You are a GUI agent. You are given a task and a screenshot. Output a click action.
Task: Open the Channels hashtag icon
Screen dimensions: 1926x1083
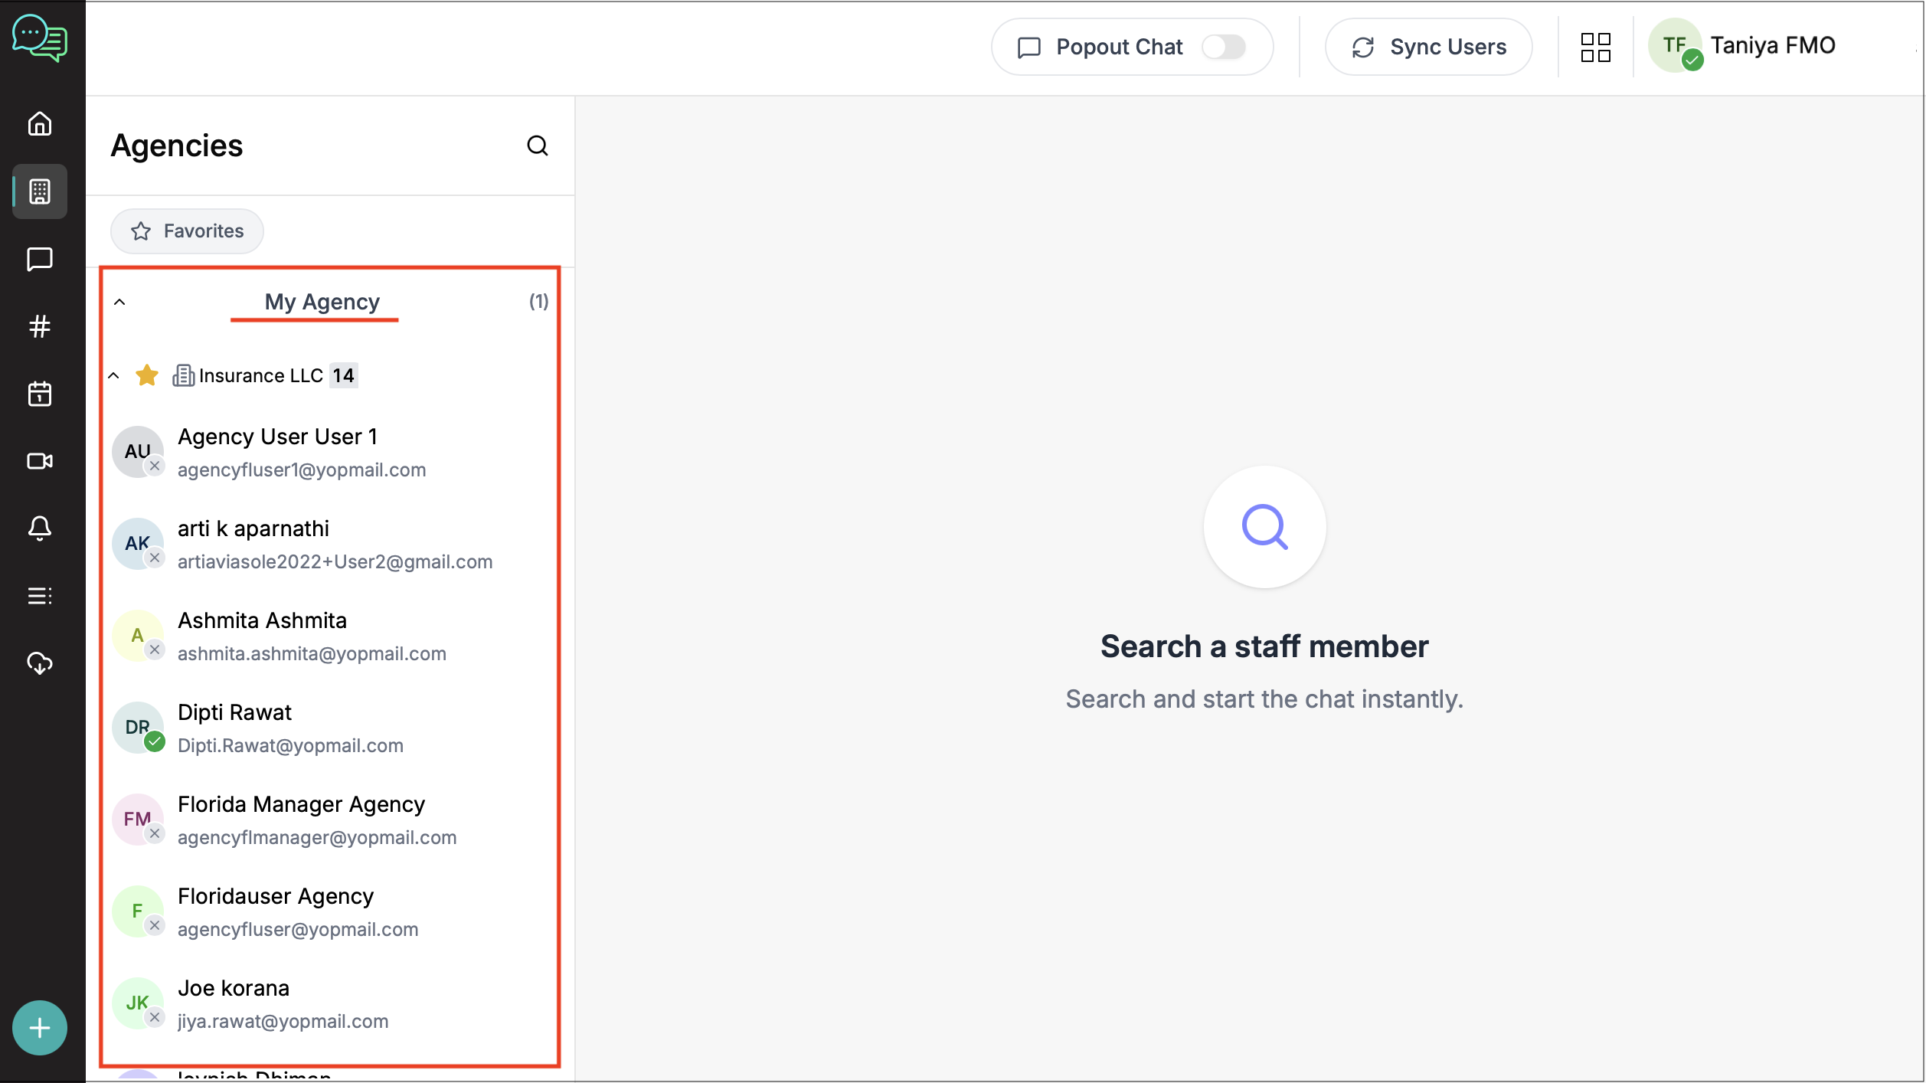pyautogui.click(x=40, y=326)
